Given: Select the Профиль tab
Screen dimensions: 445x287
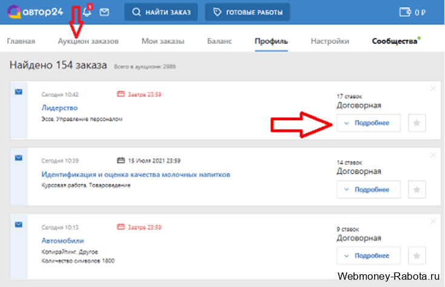Looking at the screenshot, I should pos(272,41).
